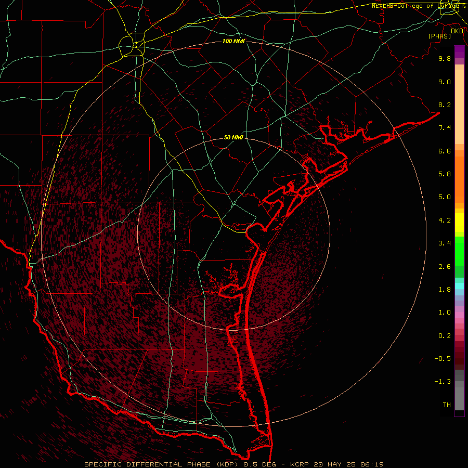Click the 5.8 legend value
Screen dimensions: 468x468
coord(445,174)
